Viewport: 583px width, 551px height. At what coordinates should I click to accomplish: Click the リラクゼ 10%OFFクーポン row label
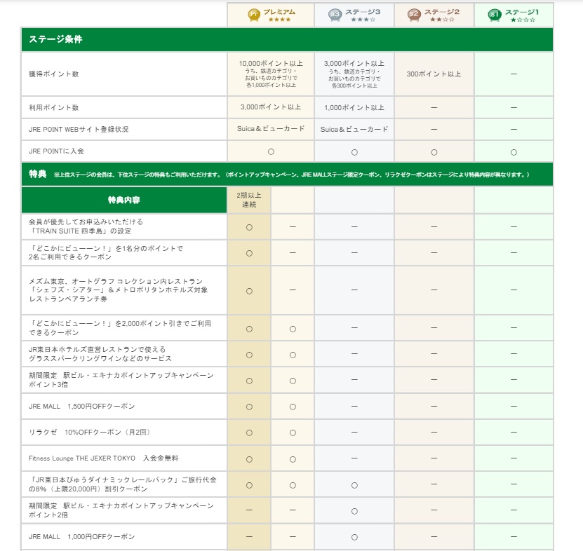(x=89, y=433)
